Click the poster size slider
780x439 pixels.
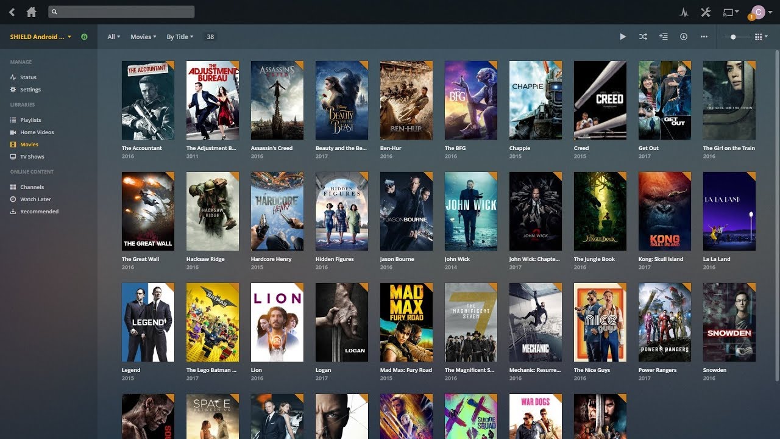tap(733, 37)
